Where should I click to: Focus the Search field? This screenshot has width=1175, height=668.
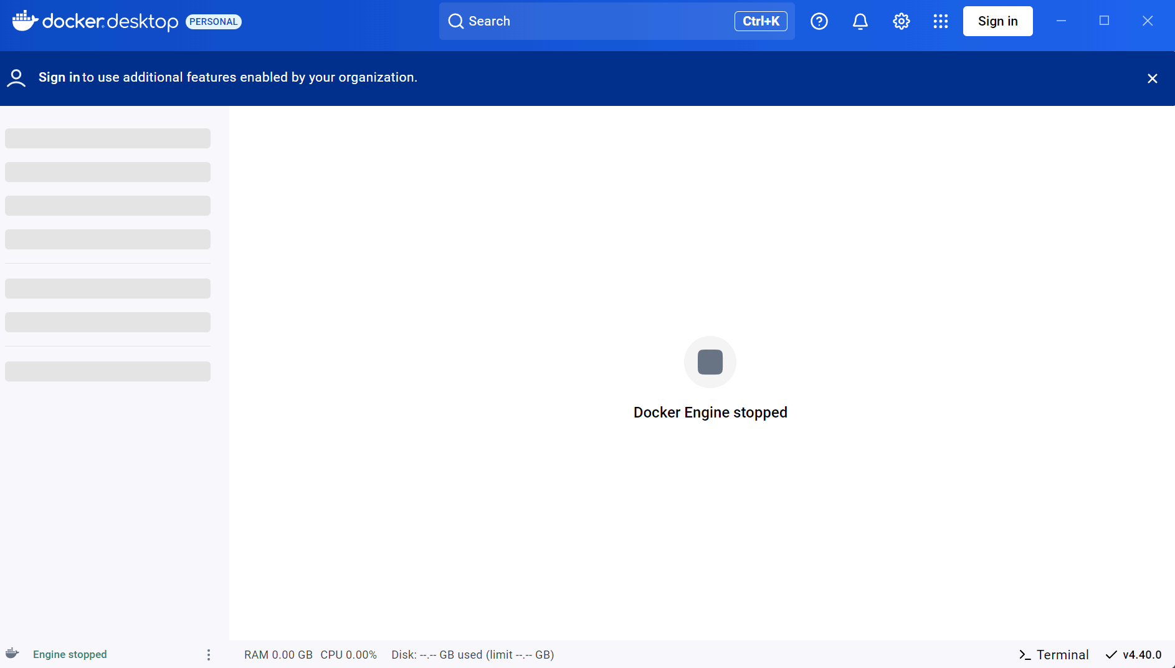click(x=617, y=21)
